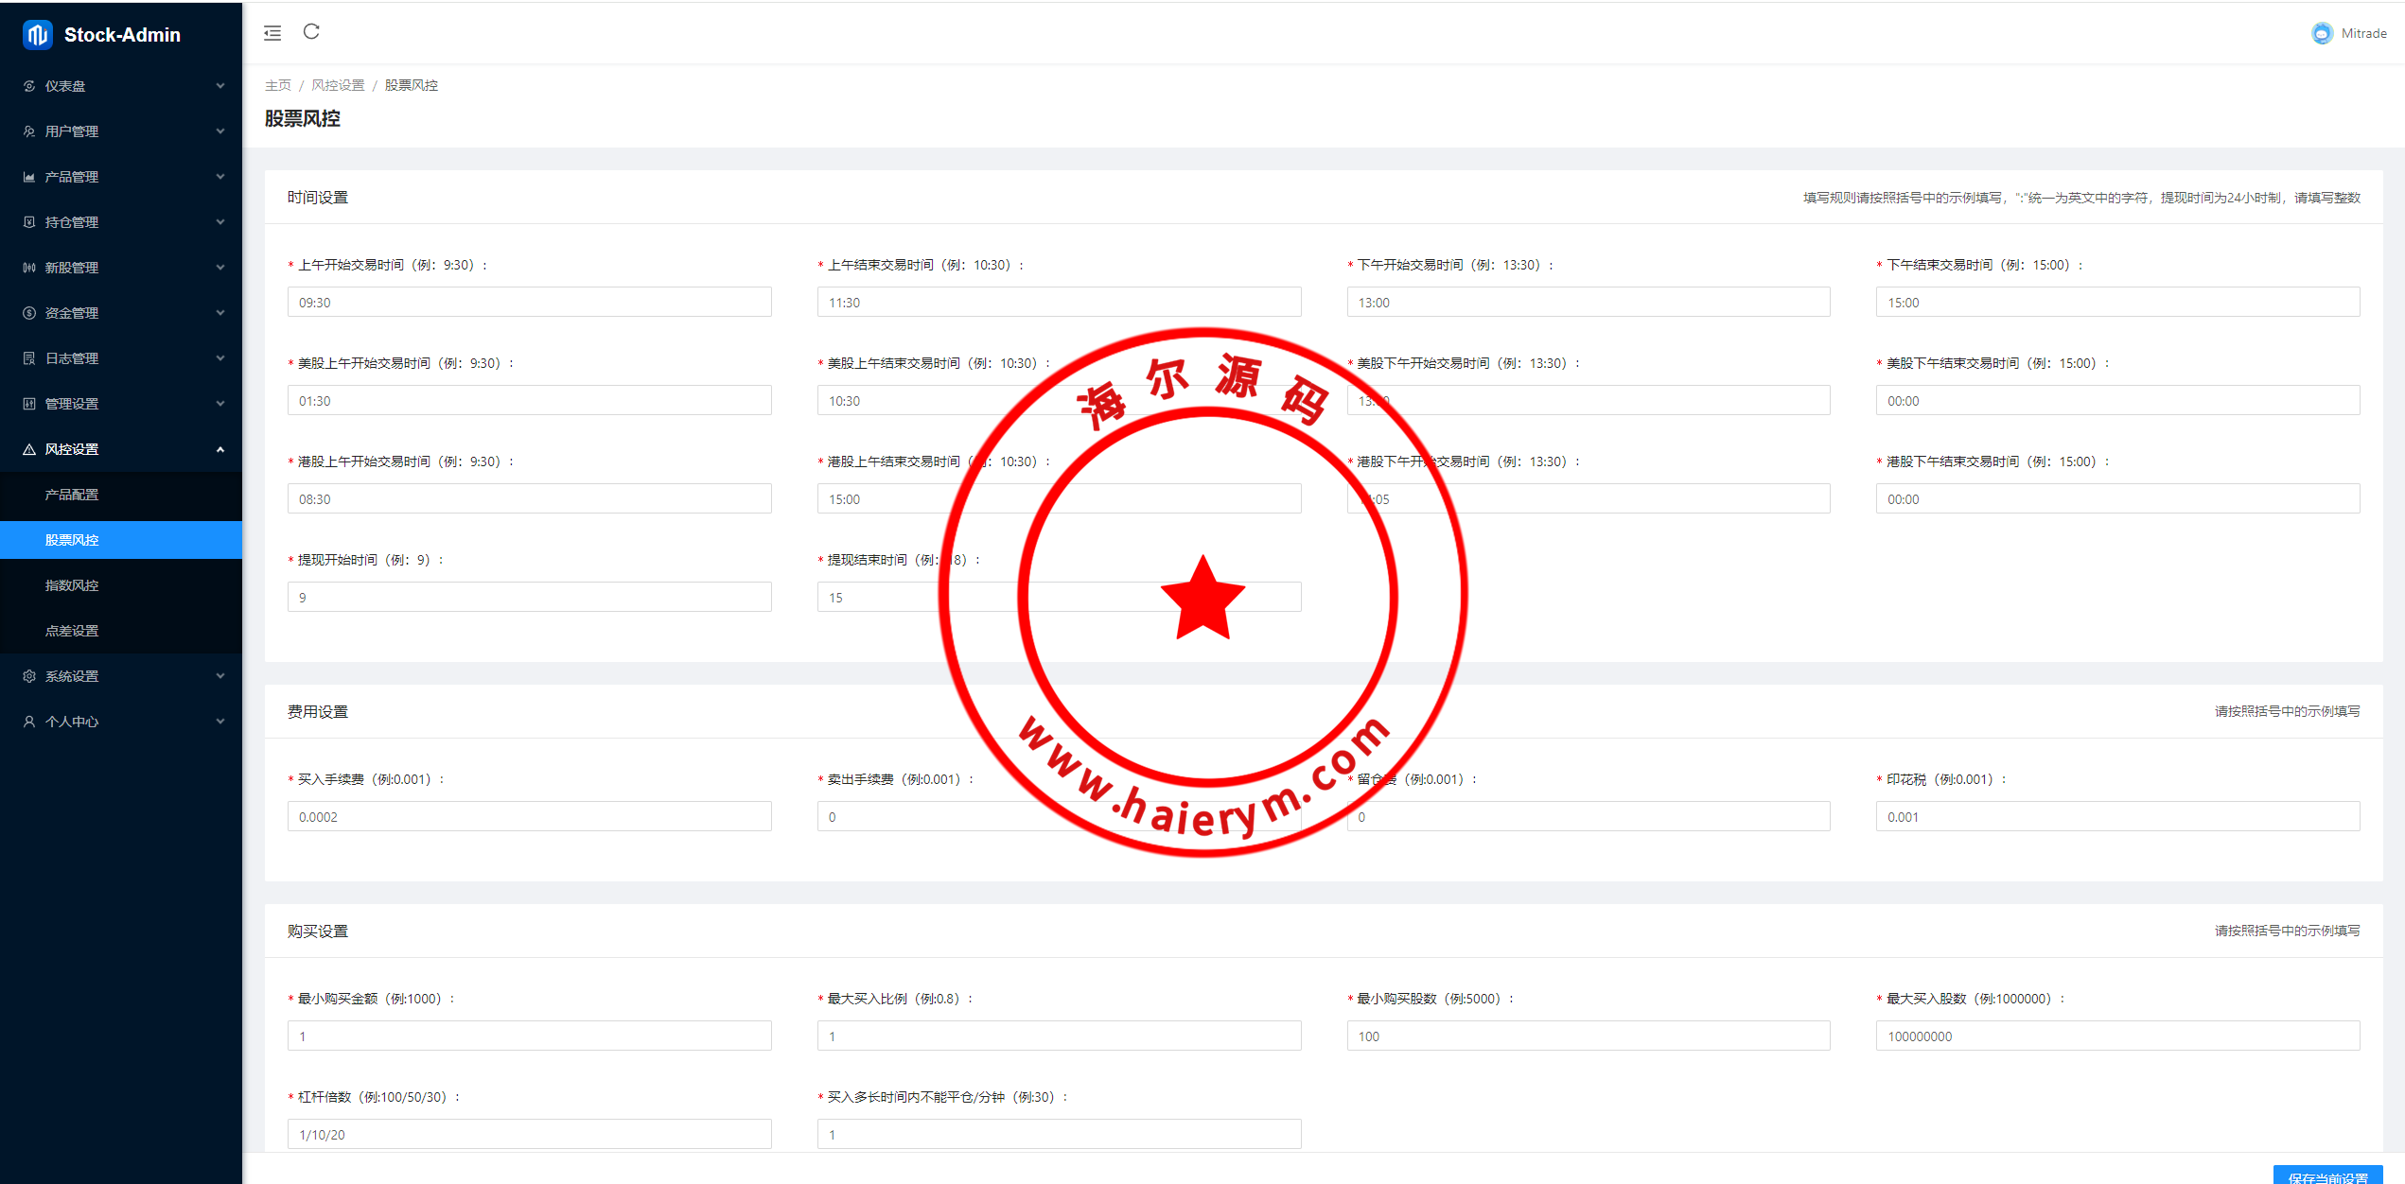Viewport: 2405px width, 1184px height.
Task: Click the 资金管理 coin icon
Action: coord(29,313)
